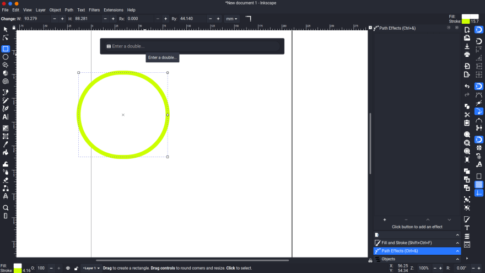Click the rotation R value field

[x=462, y=269]
